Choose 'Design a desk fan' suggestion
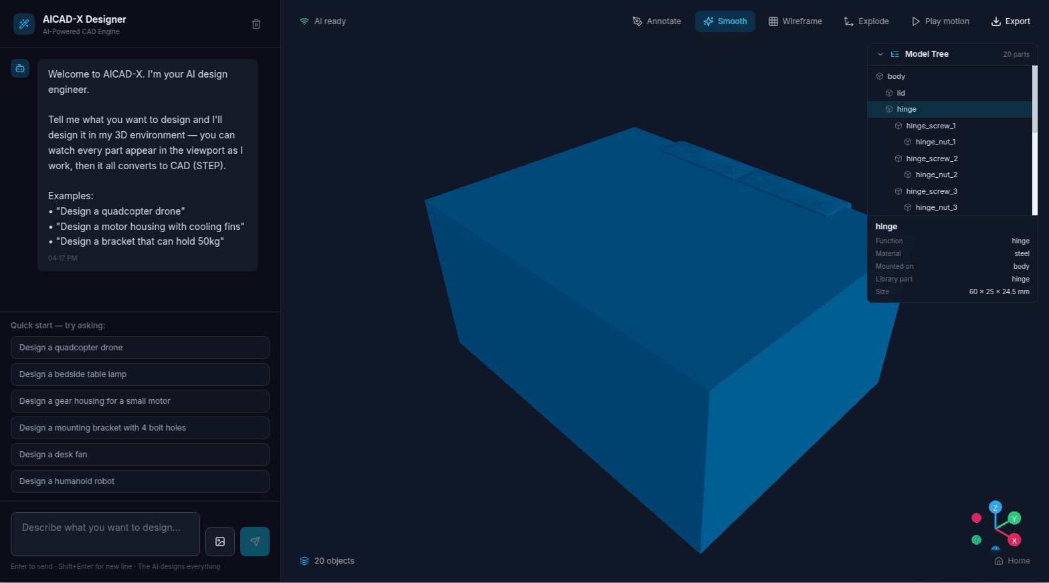Viewport: 1049px width, 583px height. click(x=140, y=455)
